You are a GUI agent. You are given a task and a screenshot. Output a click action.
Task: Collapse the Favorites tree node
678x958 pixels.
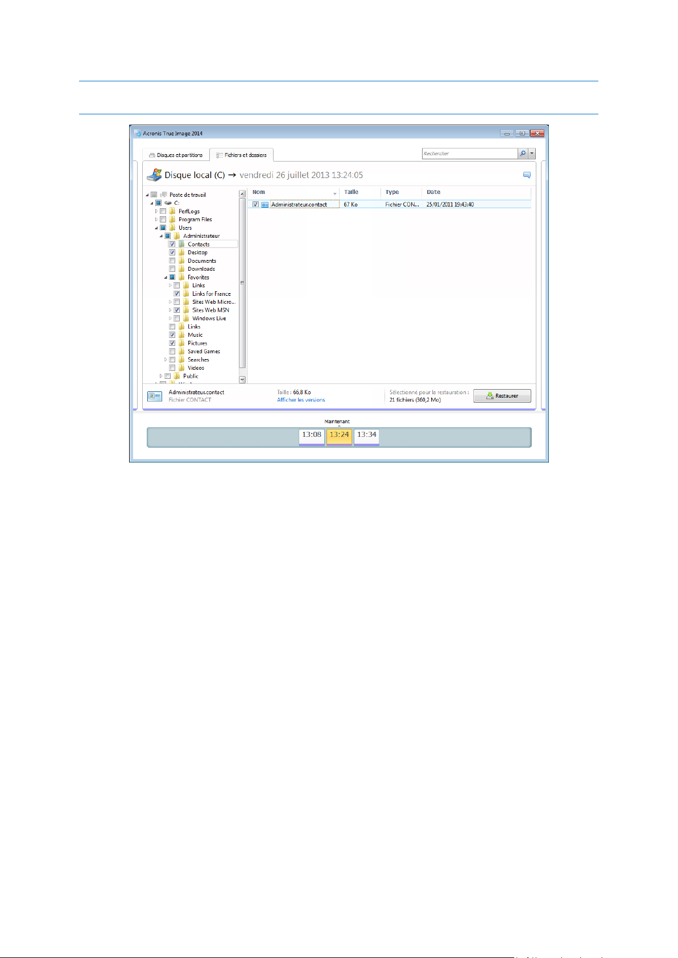coord(166,278)
